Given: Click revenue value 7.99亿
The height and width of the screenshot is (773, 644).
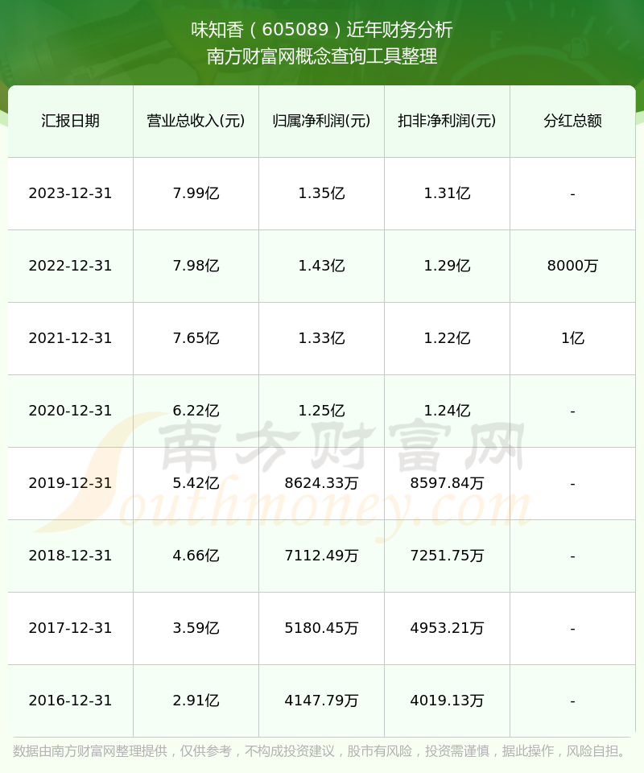Looking at the screenshot, I should 196,193.
